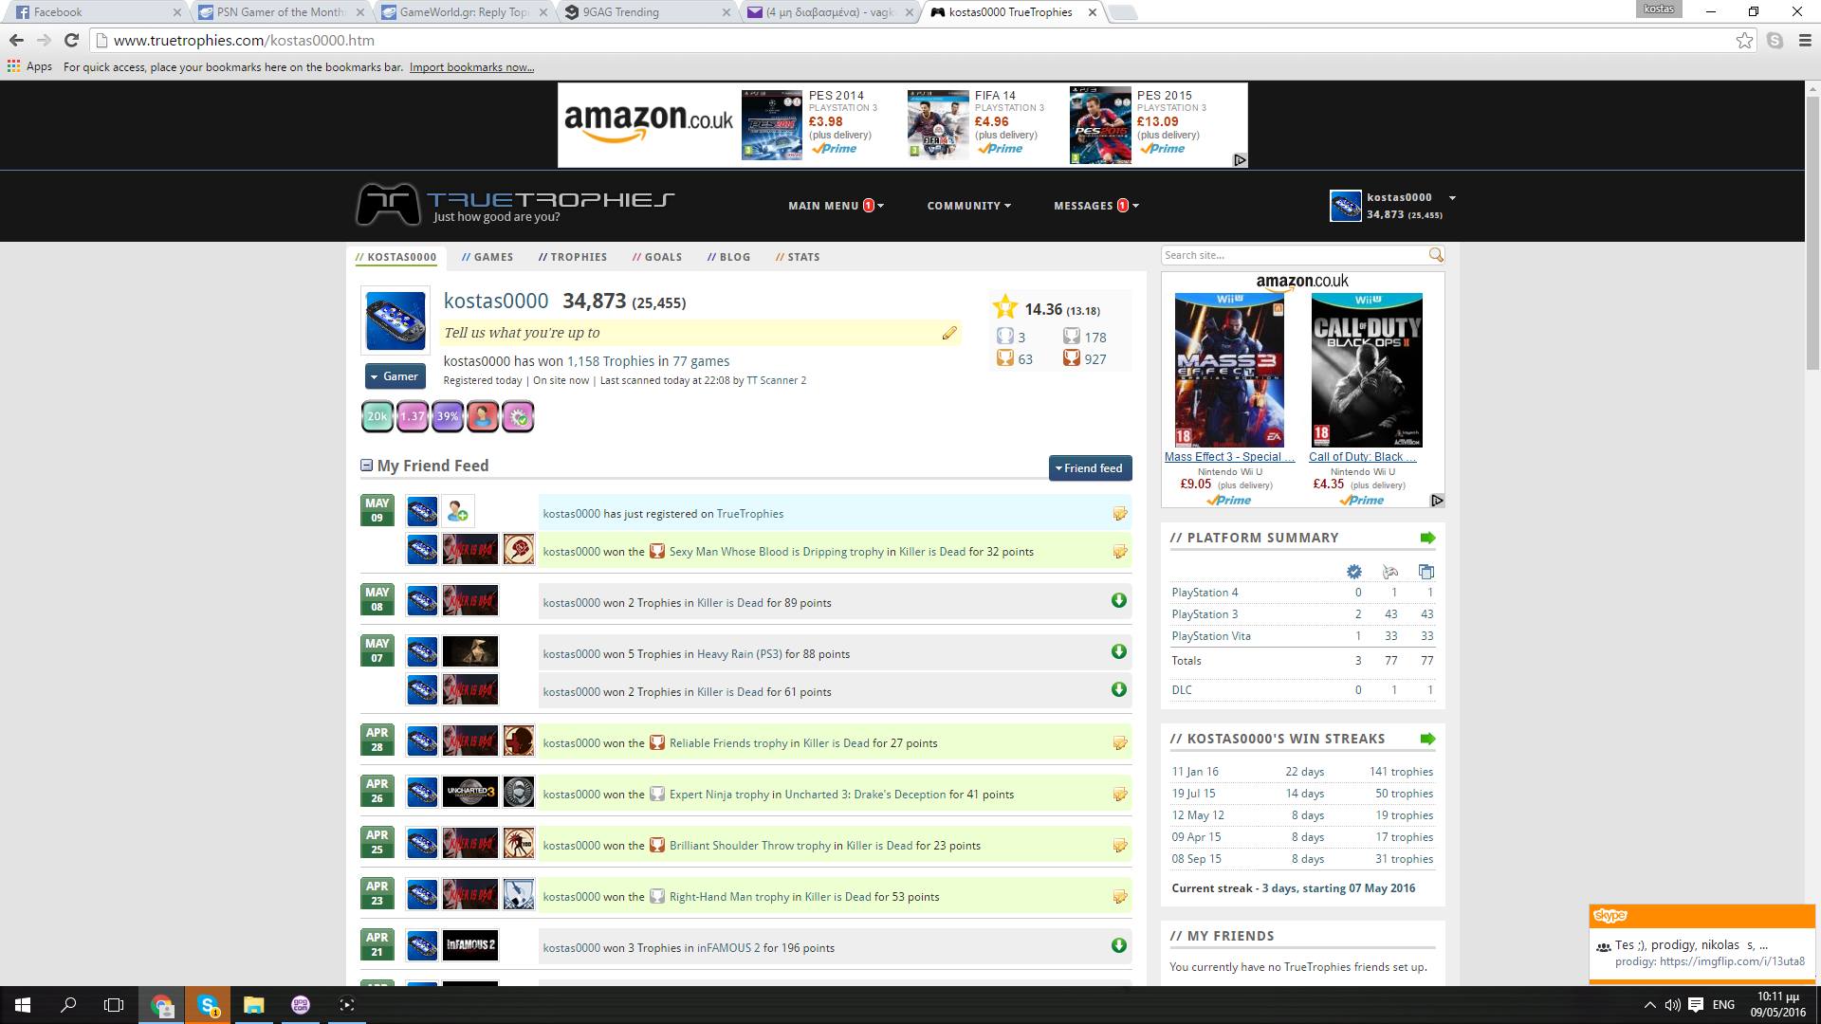Click the silver trophy count icon
The width and height of the screenshot is (1821, 1024).
pos(1072,336)
